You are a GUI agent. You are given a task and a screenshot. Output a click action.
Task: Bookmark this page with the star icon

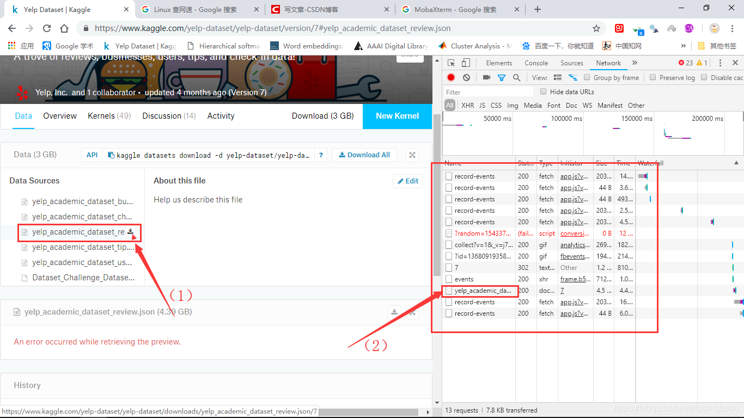pyautogui.click(x=596, y=28)
